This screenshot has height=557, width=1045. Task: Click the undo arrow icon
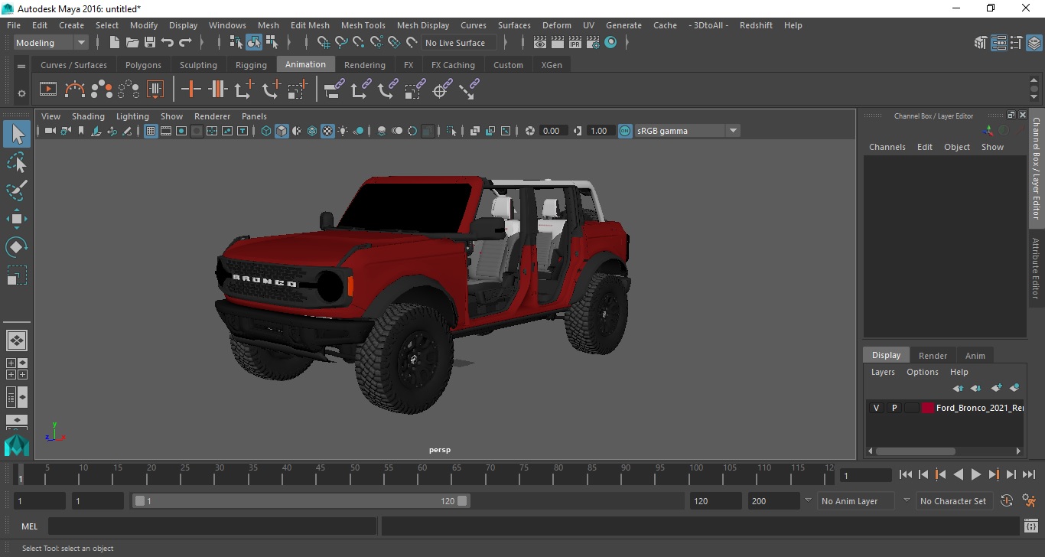pyautogui.click(x=168, y=42)
